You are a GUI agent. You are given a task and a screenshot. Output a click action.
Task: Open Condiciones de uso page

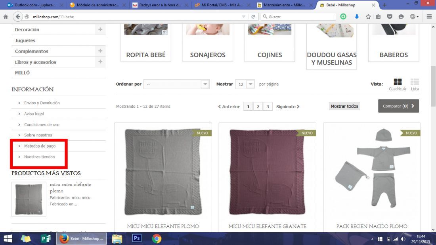tap(42, 124)
